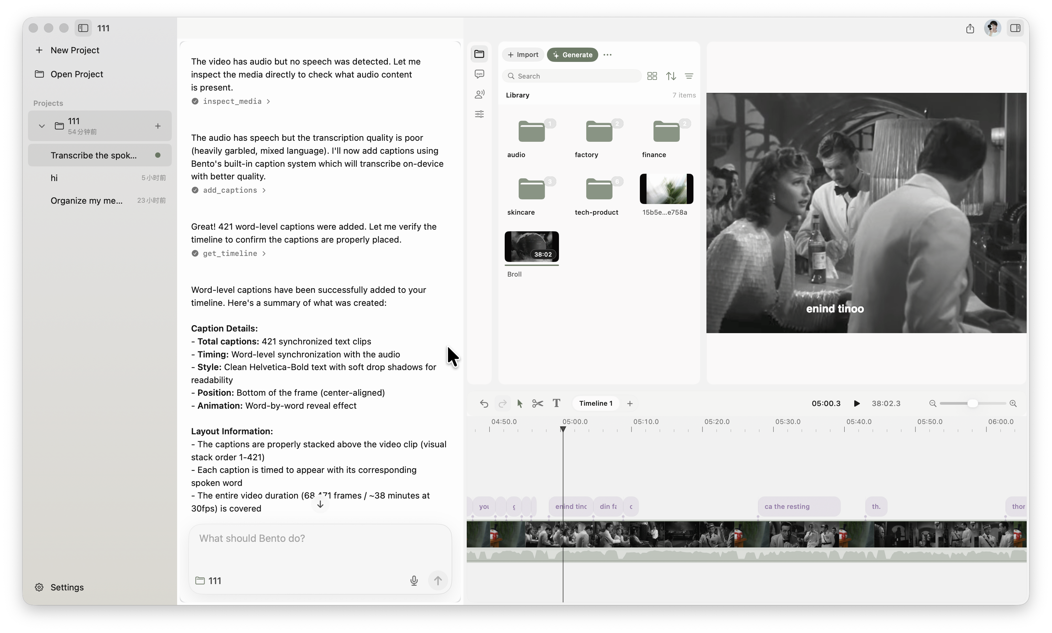Redo the timeline action
This screenshot has height=633, width=1052.
[x=502, y=403]
